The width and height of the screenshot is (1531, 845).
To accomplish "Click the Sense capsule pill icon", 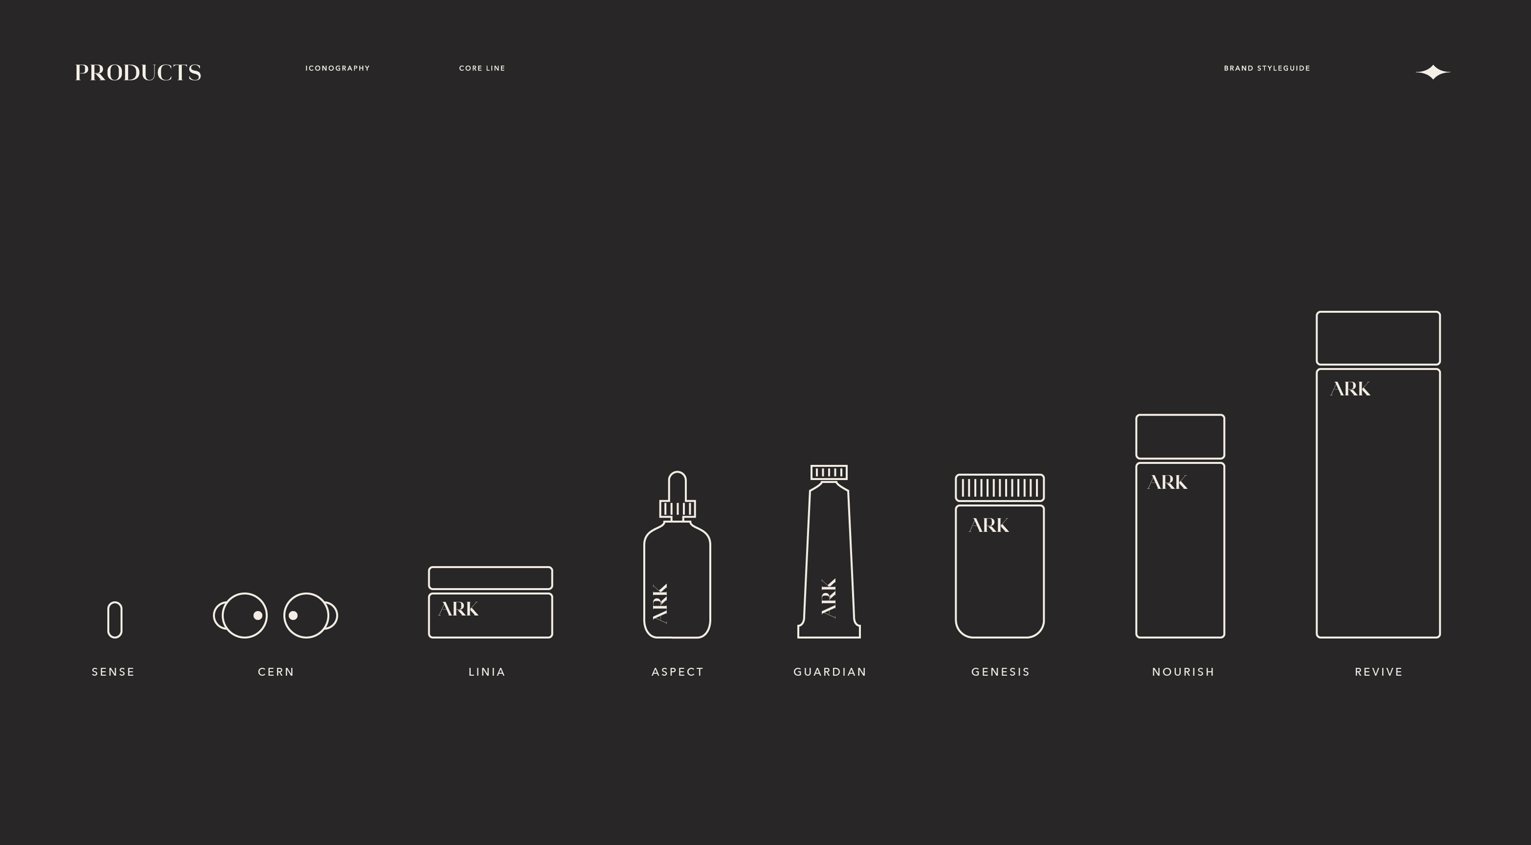I will point(115,620).
